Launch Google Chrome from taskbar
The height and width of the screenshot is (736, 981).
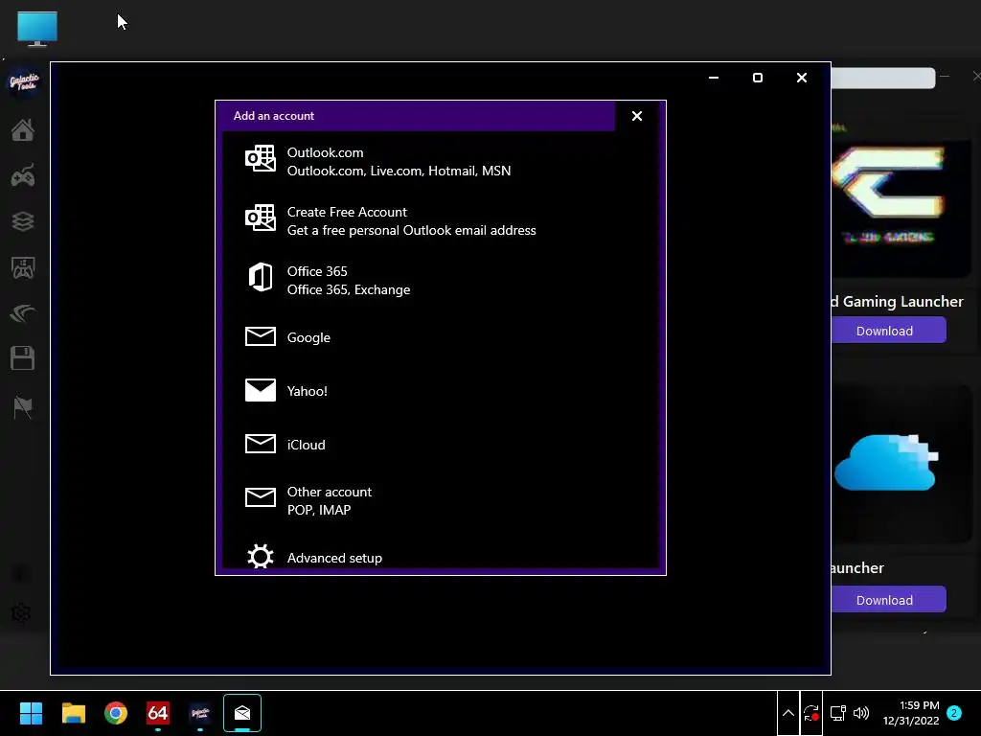pos(116,713)
